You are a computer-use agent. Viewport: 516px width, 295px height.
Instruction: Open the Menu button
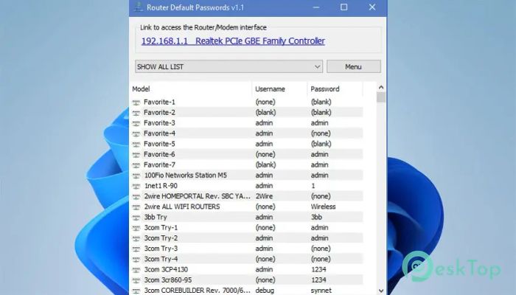pyautogui.click(x=354, y=66)
